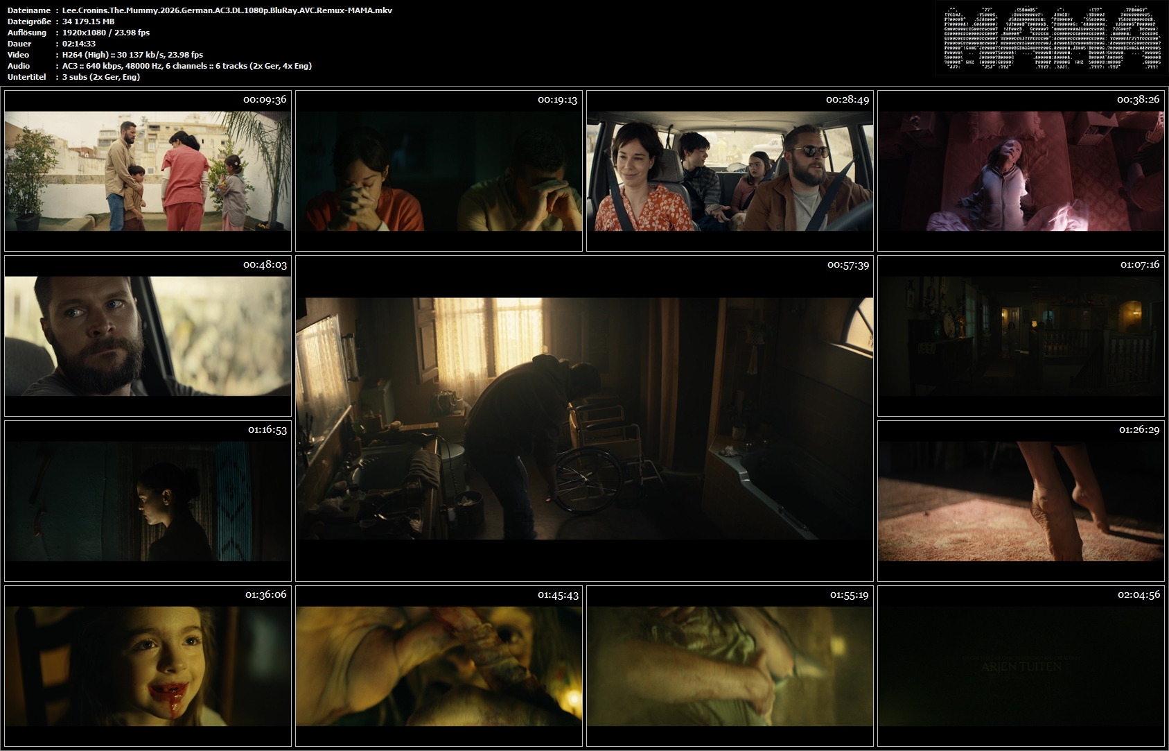This screenshot has width=1169, height=751.
Task: Select the H264 (High) video codec line
Action: (133, 55)
